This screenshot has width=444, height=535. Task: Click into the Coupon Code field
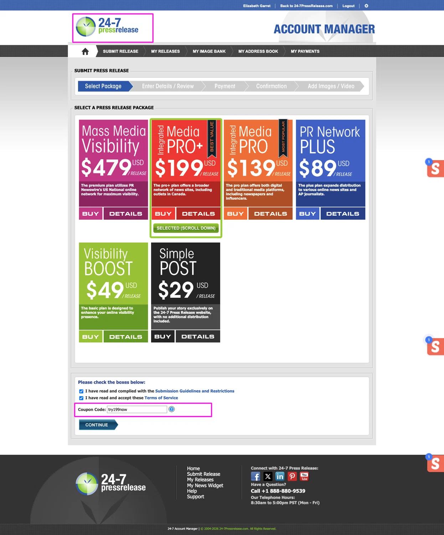pyautogui.click(x=137, y=409)
